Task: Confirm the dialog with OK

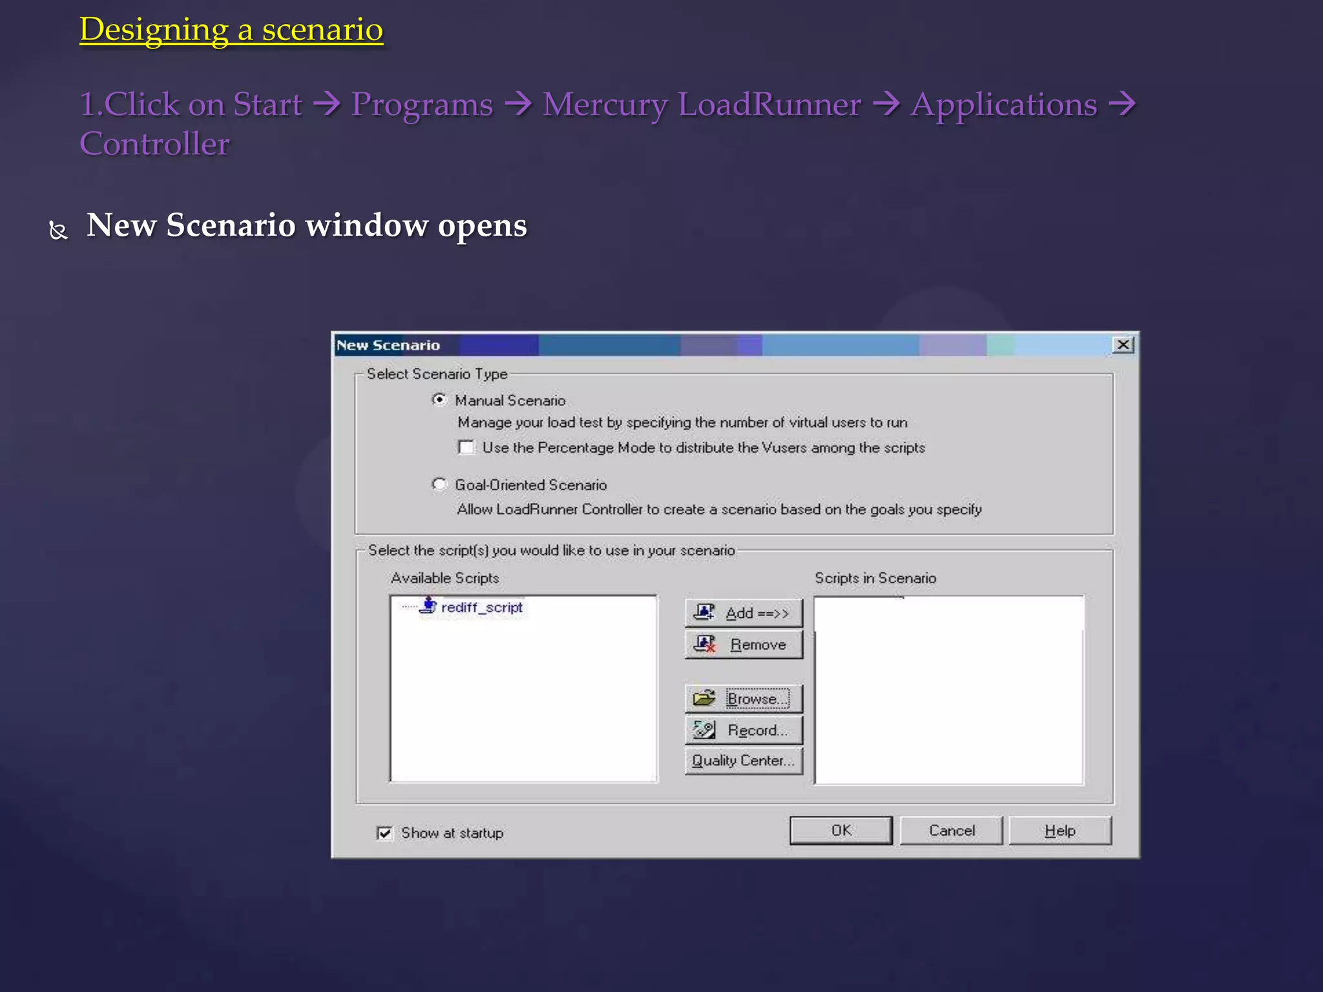Action: [x=841, y=831]
